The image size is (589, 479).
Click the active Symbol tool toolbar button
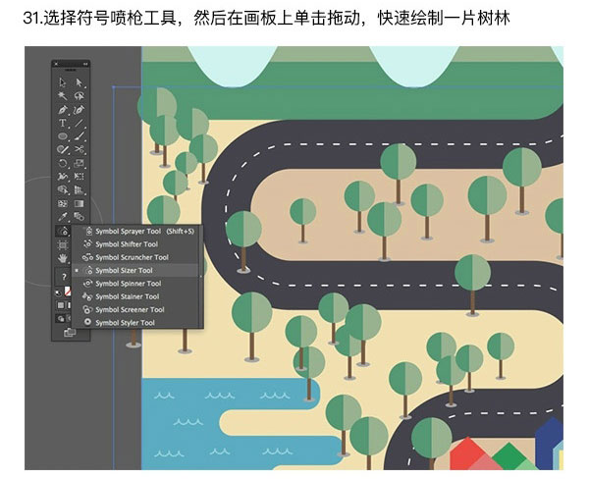(63, 231)
